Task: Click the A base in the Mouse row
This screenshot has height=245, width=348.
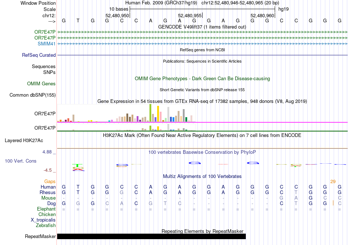Action: pyautogui.click(x=296, y=198)
